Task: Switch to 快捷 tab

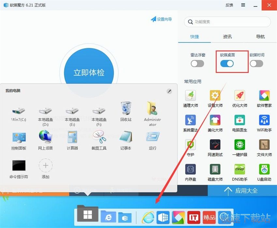Action: point(195,37)
